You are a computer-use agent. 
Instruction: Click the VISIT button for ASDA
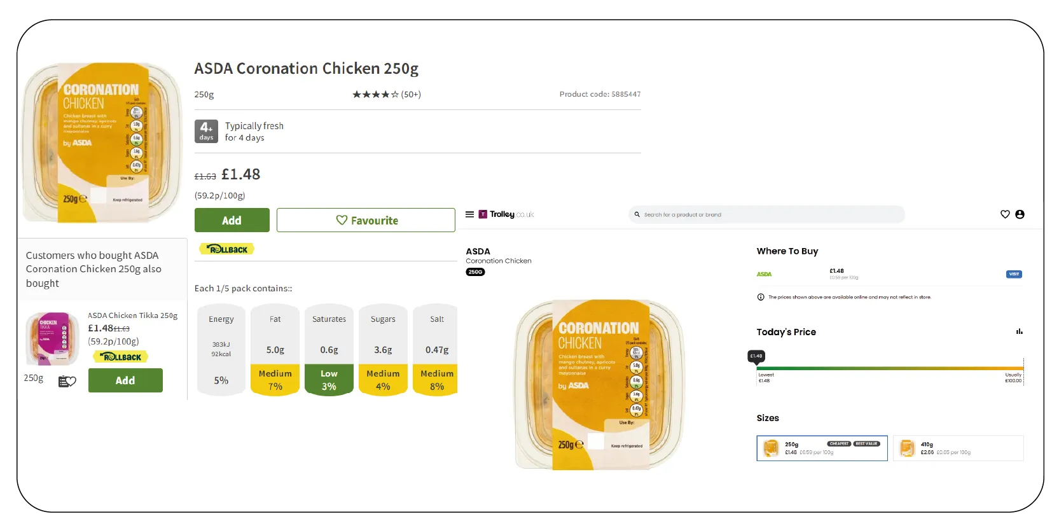coord(1013,274)
